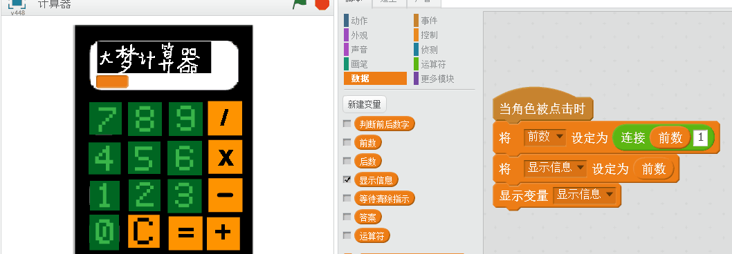Viewport: 732px width, 254px height.
Task: Toggle the 前数 variable checkbox
Action: tap(347, 142)
